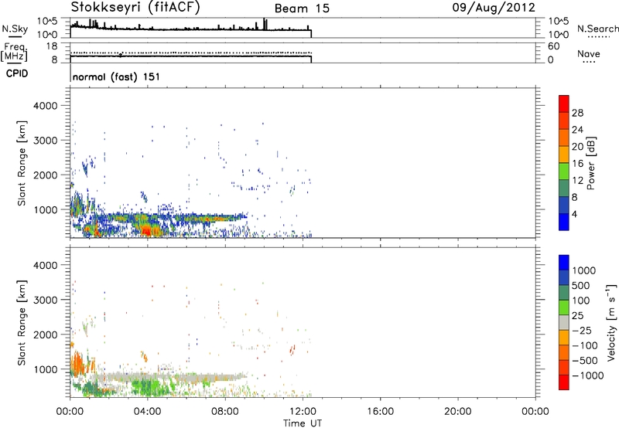Click the bright blue top Velocity swatch above 1000
Viewport: 619px width, 428px height.
coord(564,263)
